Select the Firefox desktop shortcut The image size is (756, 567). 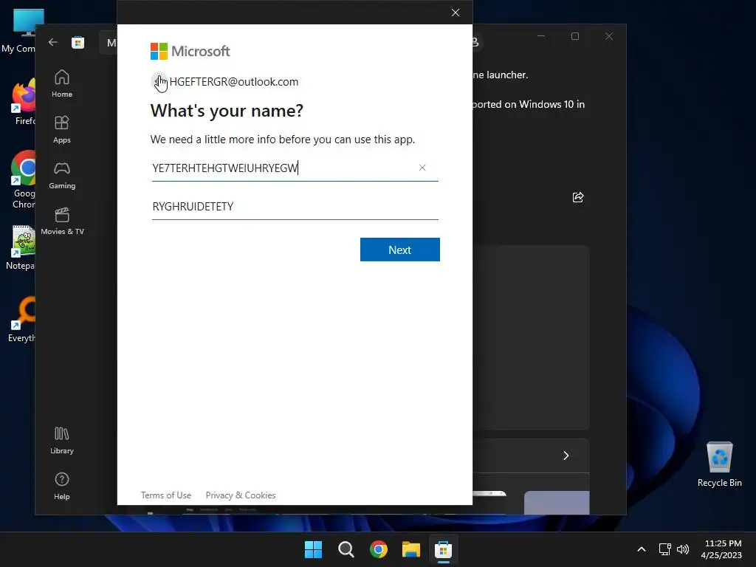click(x=22, y=102)
